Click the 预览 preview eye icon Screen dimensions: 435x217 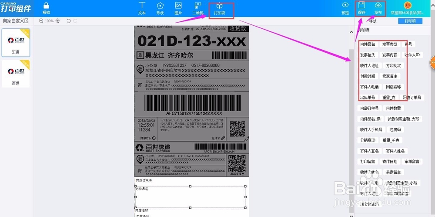[x=345, y=5]
